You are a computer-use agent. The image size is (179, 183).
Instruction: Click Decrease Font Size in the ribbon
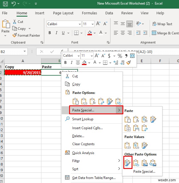pos(105,24)
